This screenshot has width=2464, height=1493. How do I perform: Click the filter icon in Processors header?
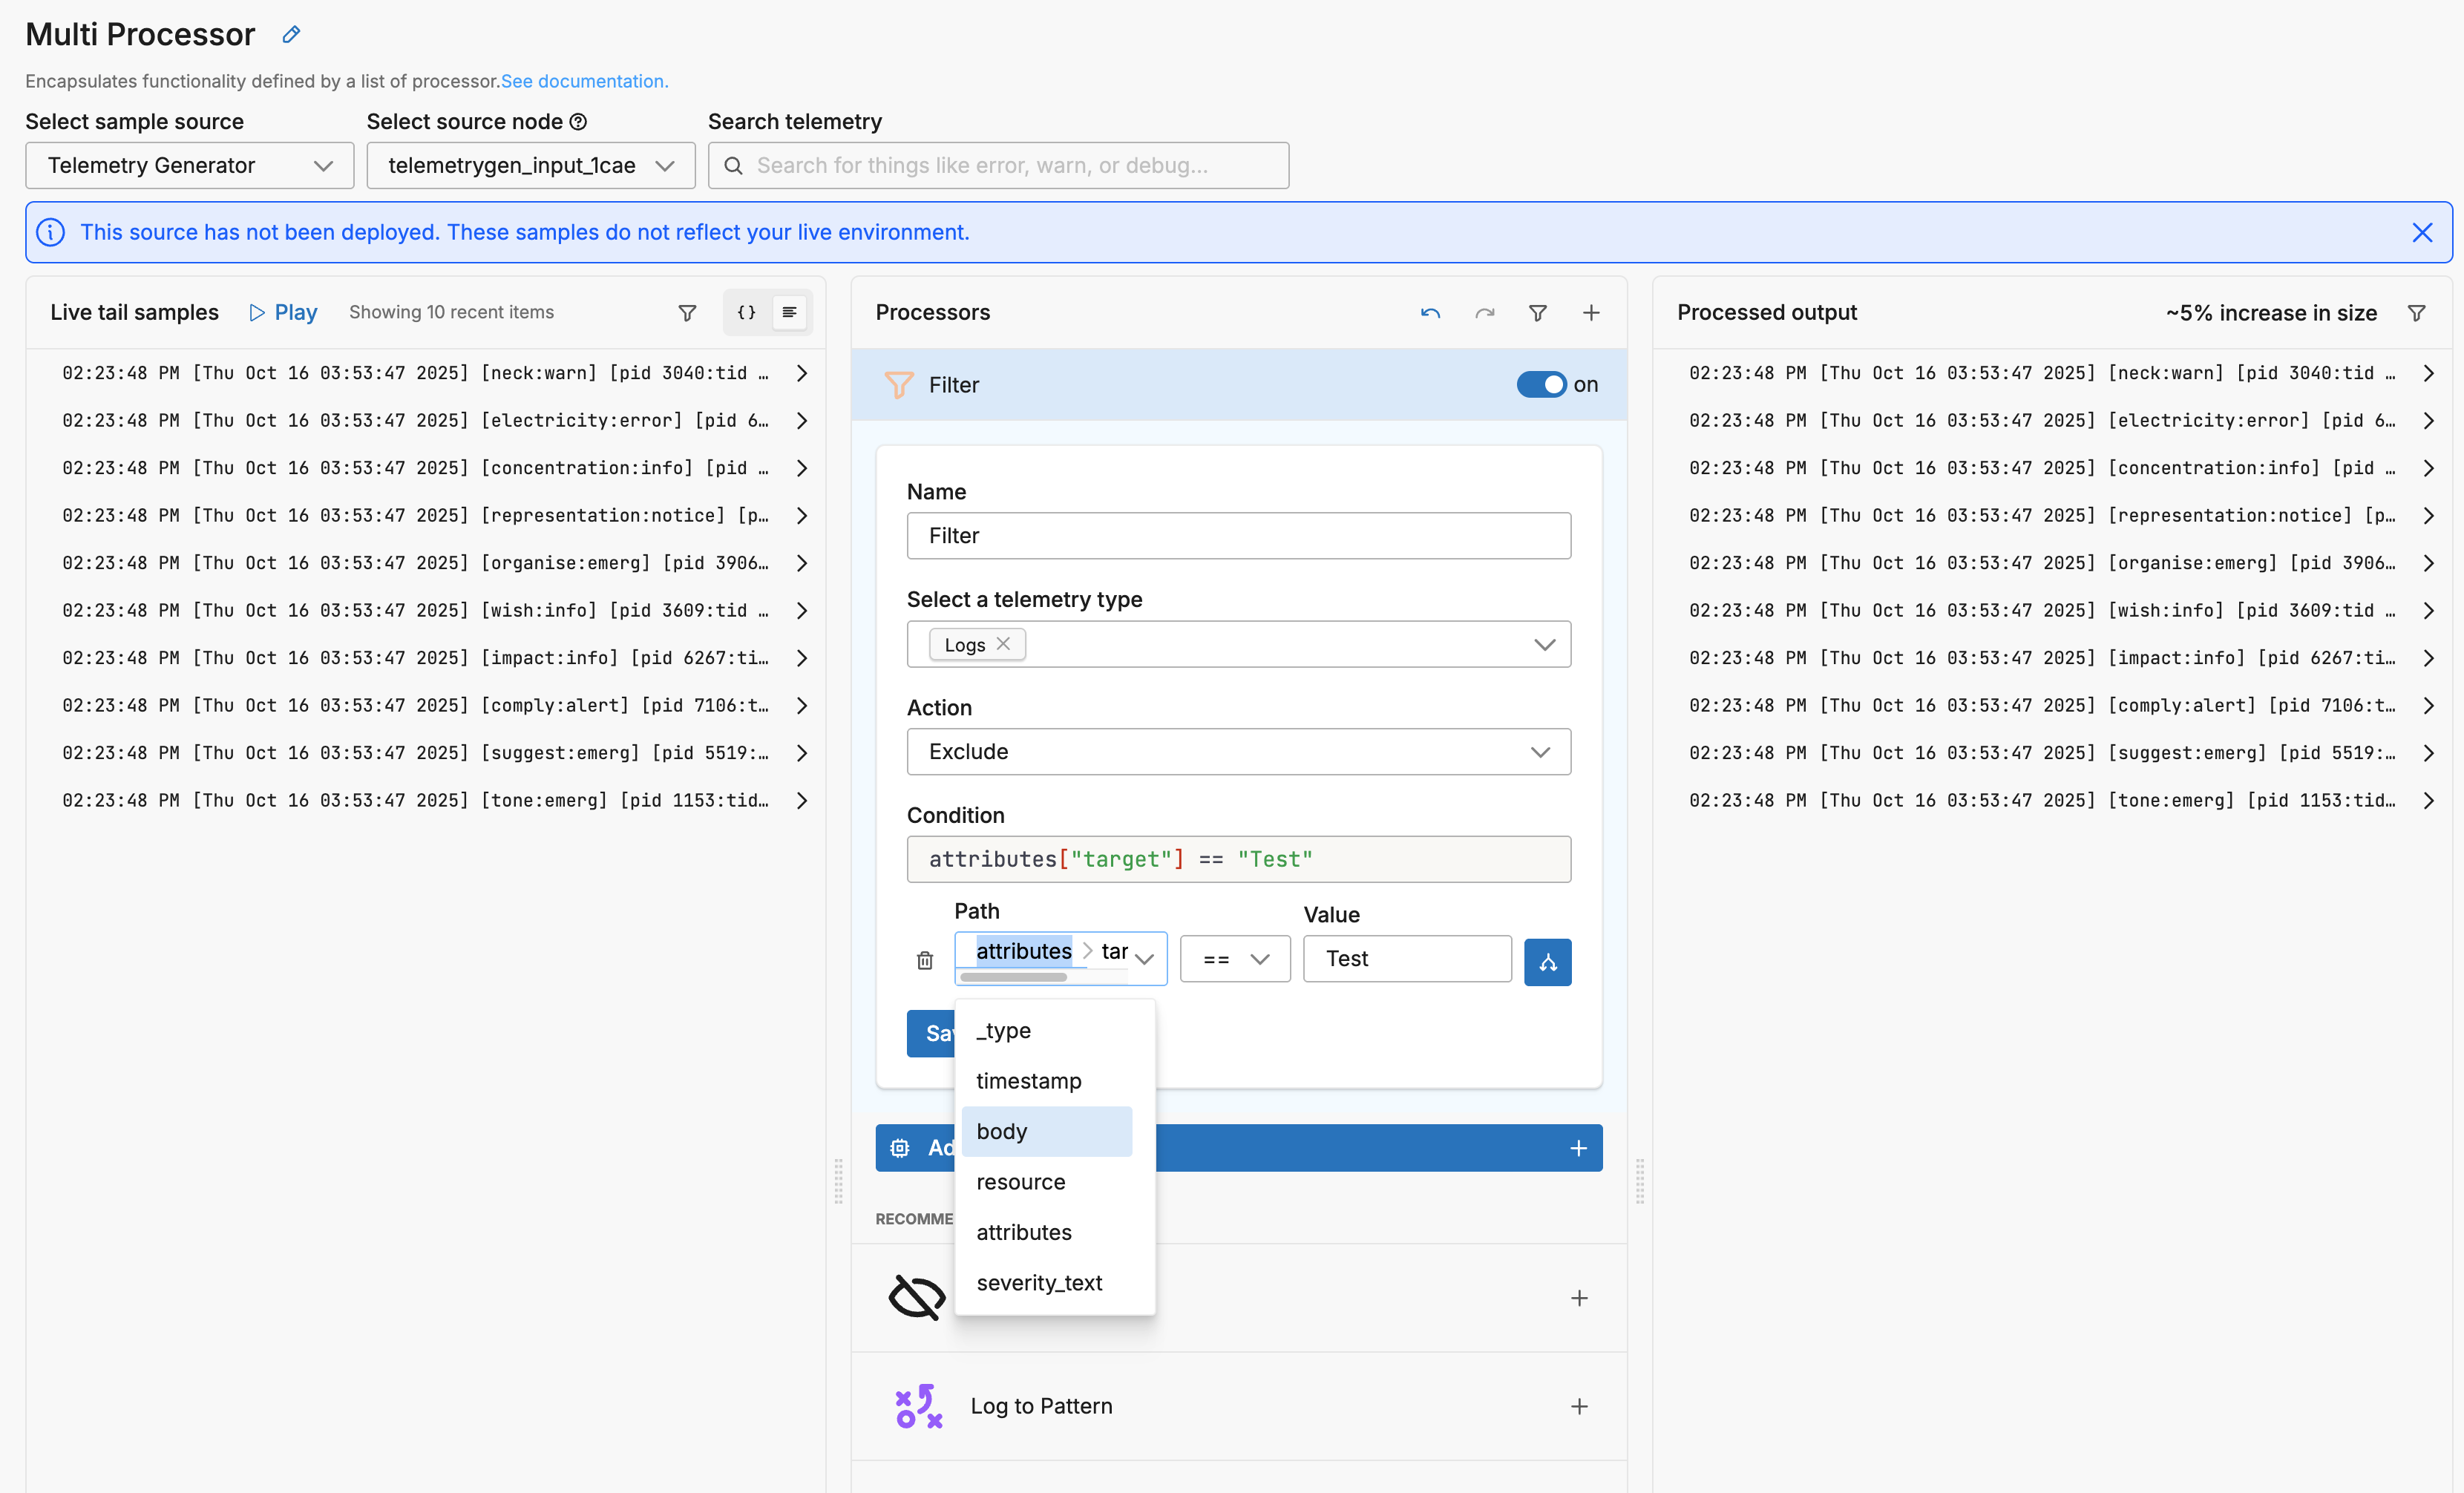coord(1537,313)
